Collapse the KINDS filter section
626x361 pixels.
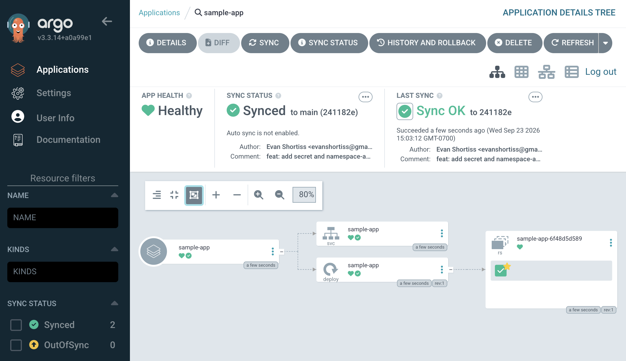click(115, 249)
